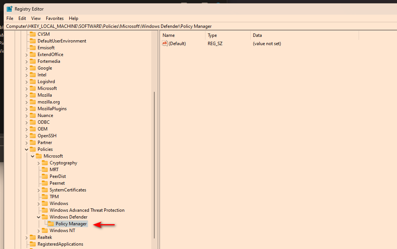Viewport: 397px width, 249px height.
Task: Select the Policy Manager folder icon
Action: (51, 224)
